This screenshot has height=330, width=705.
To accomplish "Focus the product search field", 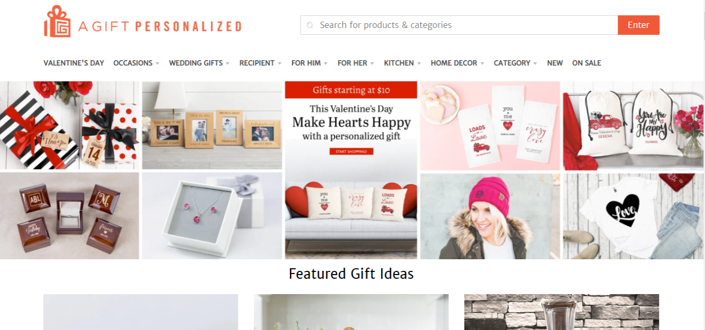I will tap(459, 25).
